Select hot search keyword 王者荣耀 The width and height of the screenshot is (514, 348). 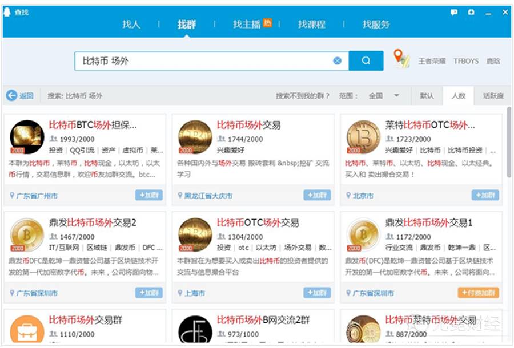point(432,61)
